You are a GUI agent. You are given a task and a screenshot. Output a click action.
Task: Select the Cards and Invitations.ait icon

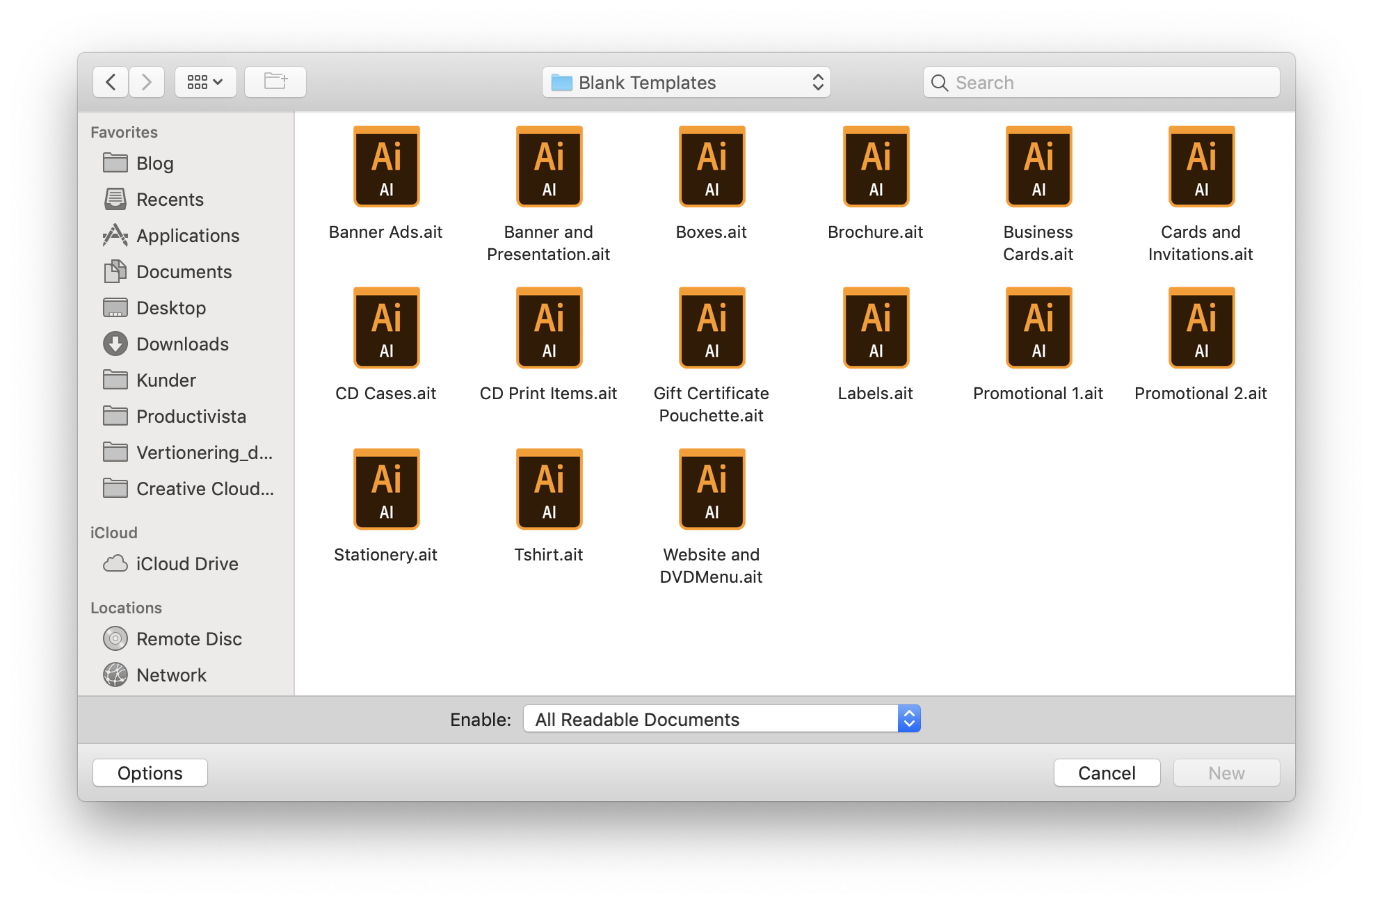pyautogui.click(x=1201, y=167)
